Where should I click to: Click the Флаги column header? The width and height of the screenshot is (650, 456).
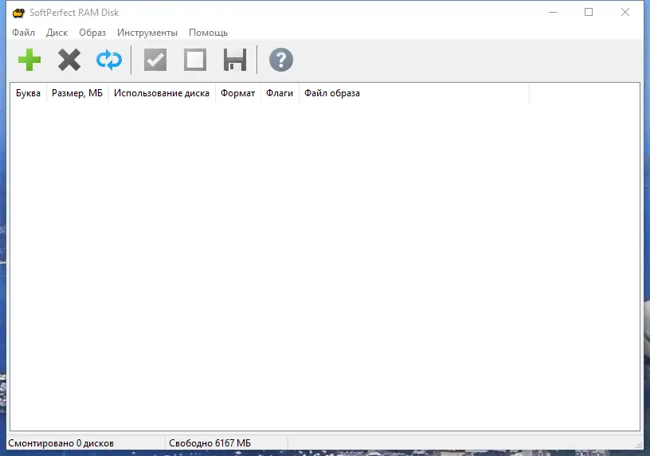click(x=280, y=93)
